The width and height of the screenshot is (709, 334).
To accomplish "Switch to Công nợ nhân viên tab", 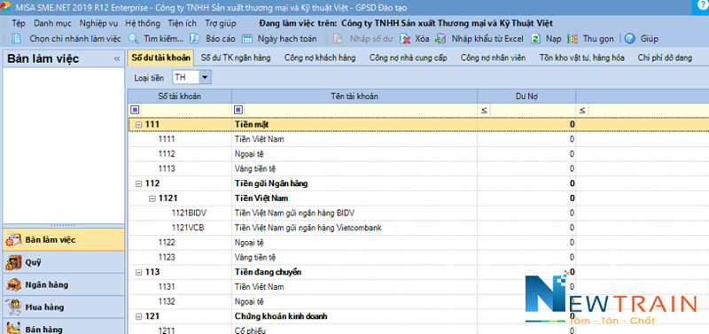I will [494, 58].
